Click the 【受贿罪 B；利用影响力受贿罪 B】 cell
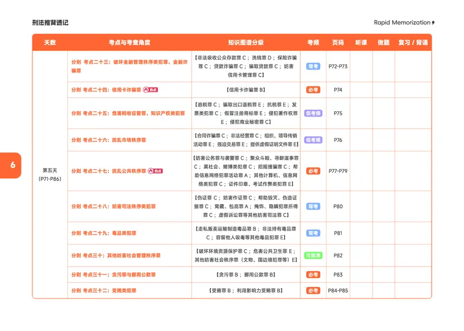This screenshot has height=331, width=464. click(245, 290)
